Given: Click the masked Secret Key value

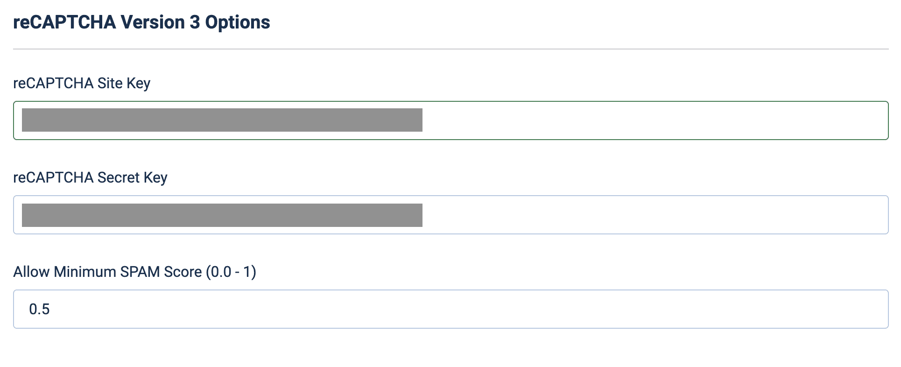Looking at the screenshot, I should point(222,215).
